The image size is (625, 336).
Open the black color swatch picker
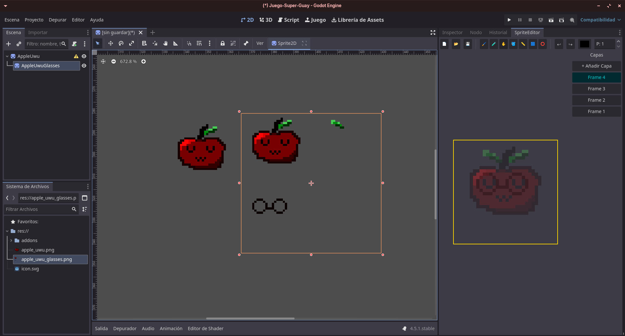tap(585, 44)
